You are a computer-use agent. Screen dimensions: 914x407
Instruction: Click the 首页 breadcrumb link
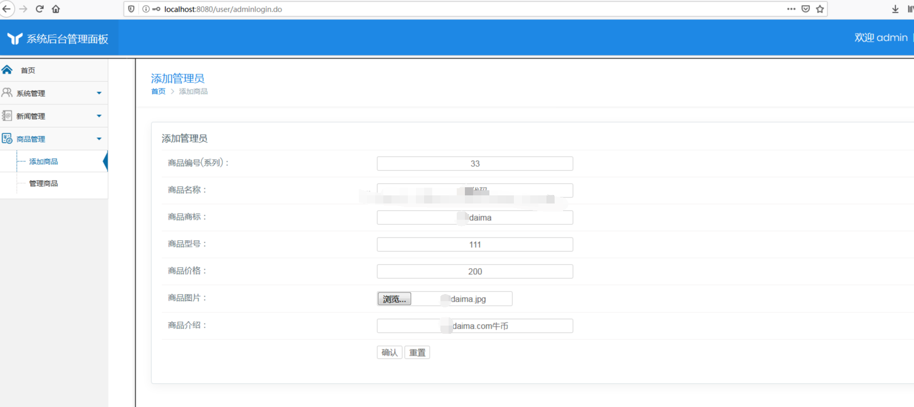coord(158,92)
